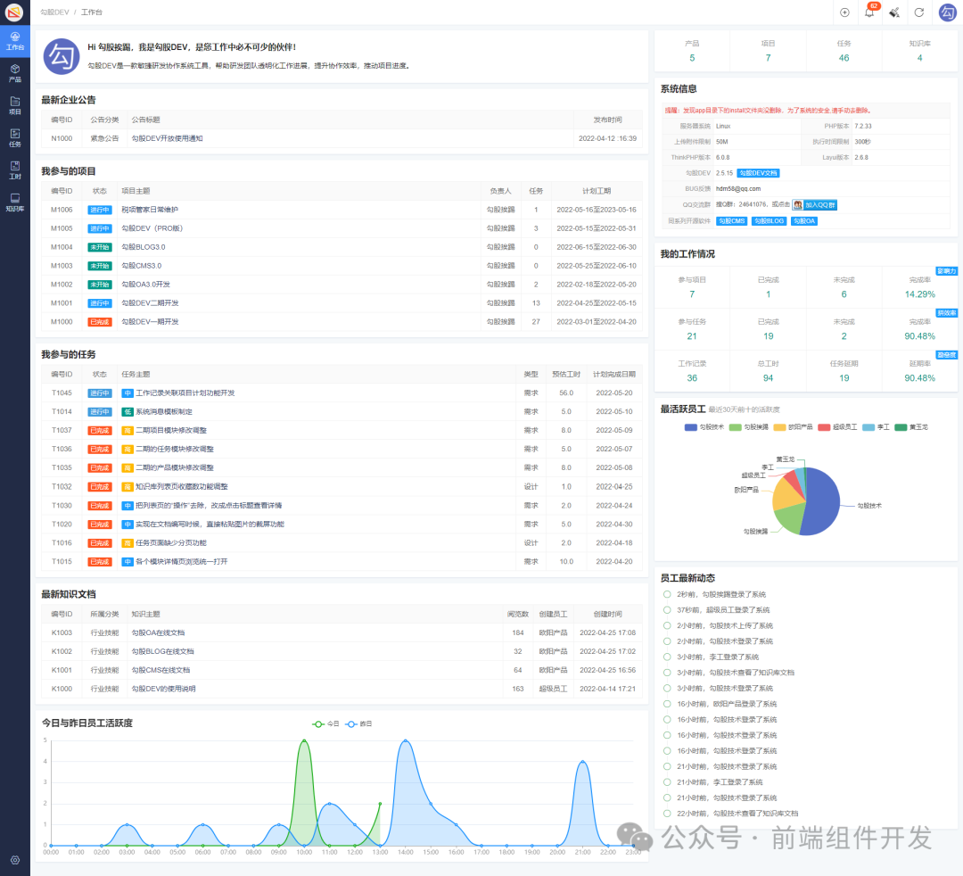
Task: Open task 系统消息模板制定
Action: pyautogui.click(x=164, y=412)
